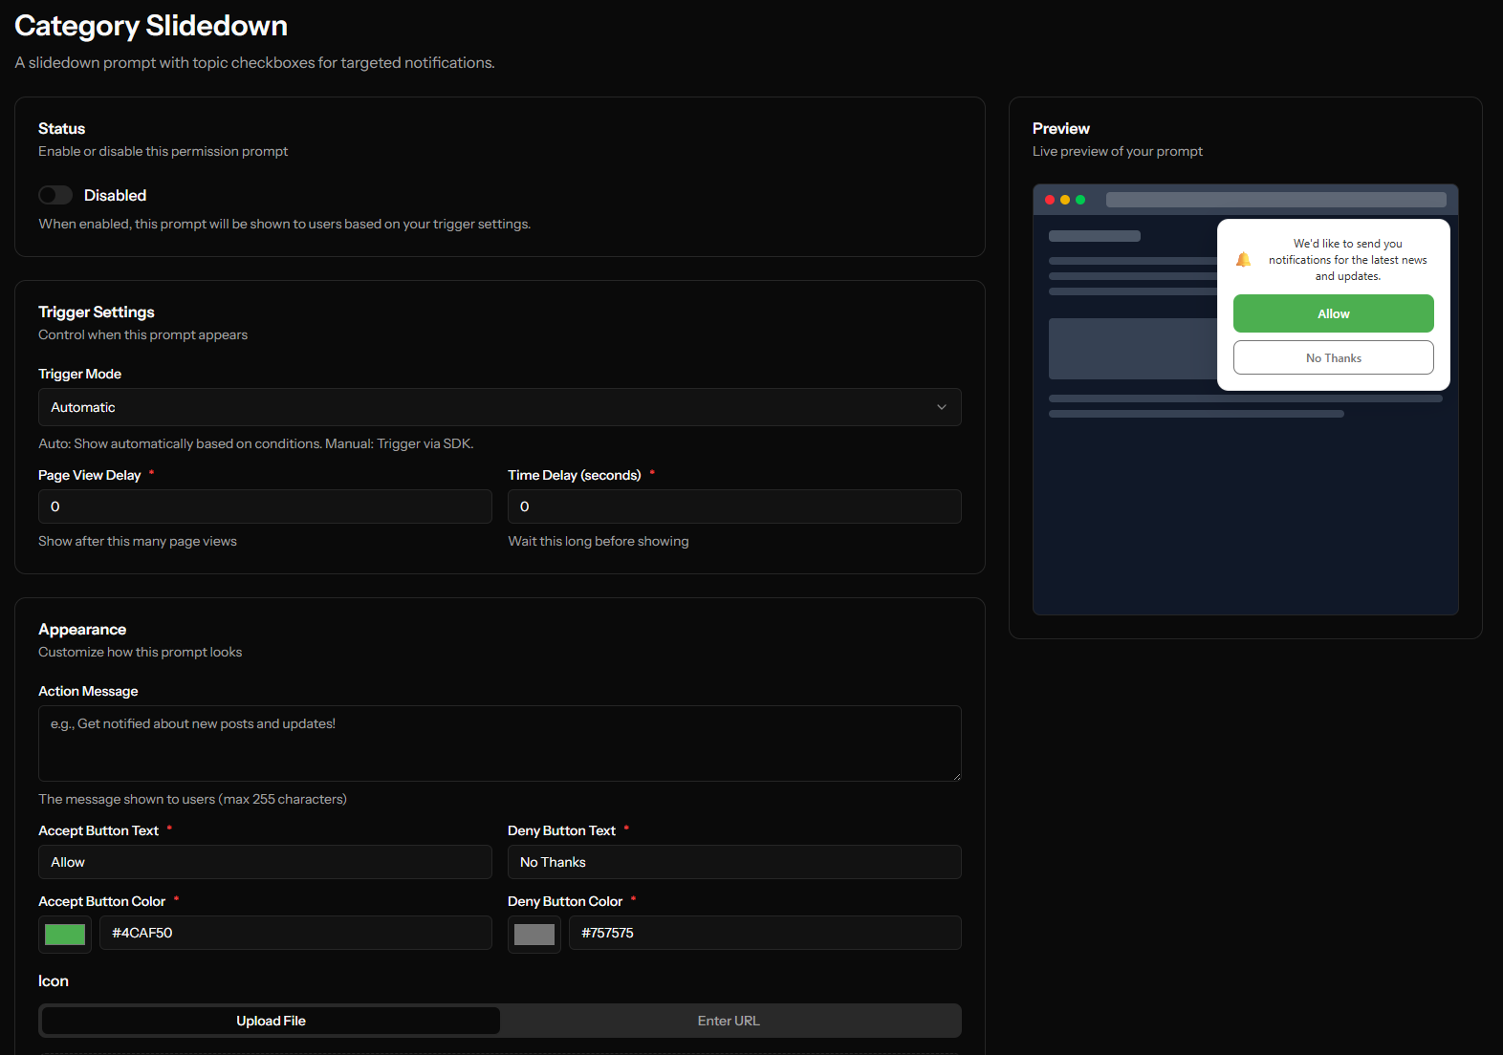Click 'Show after this many page views' hint
Screen dimensions: 1503x1055
pyautogui.click(x=138, y=541)
